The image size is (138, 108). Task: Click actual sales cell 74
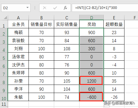[67, 97]
